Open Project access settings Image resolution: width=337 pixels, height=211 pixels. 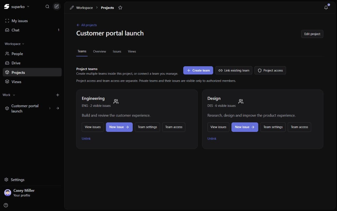[x=270, y=70]
